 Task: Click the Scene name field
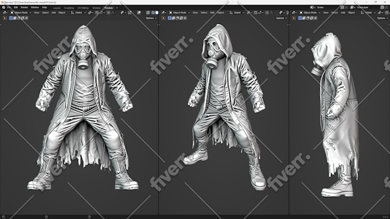click(x=328, y=7)
